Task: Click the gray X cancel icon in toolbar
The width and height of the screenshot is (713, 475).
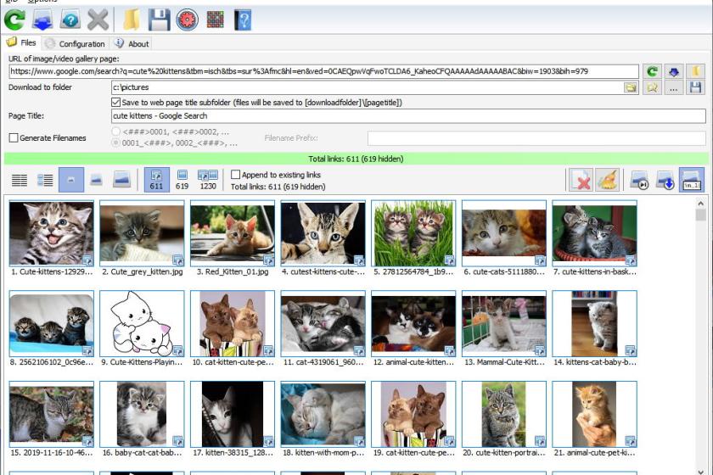Action: pos(98,20)
